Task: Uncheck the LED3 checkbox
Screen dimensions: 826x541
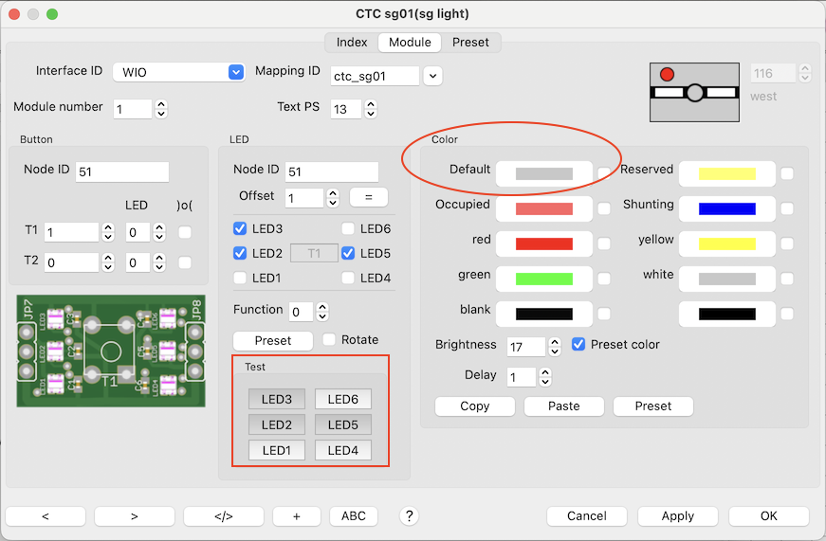Action: tap(241, 229)
